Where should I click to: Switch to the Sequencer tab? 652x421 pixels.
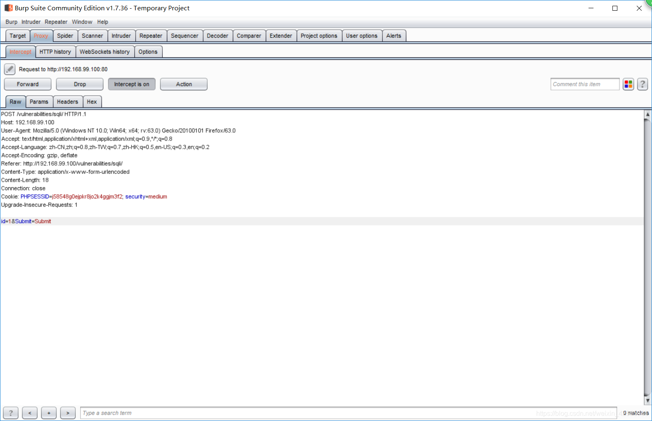coord(185,36)
